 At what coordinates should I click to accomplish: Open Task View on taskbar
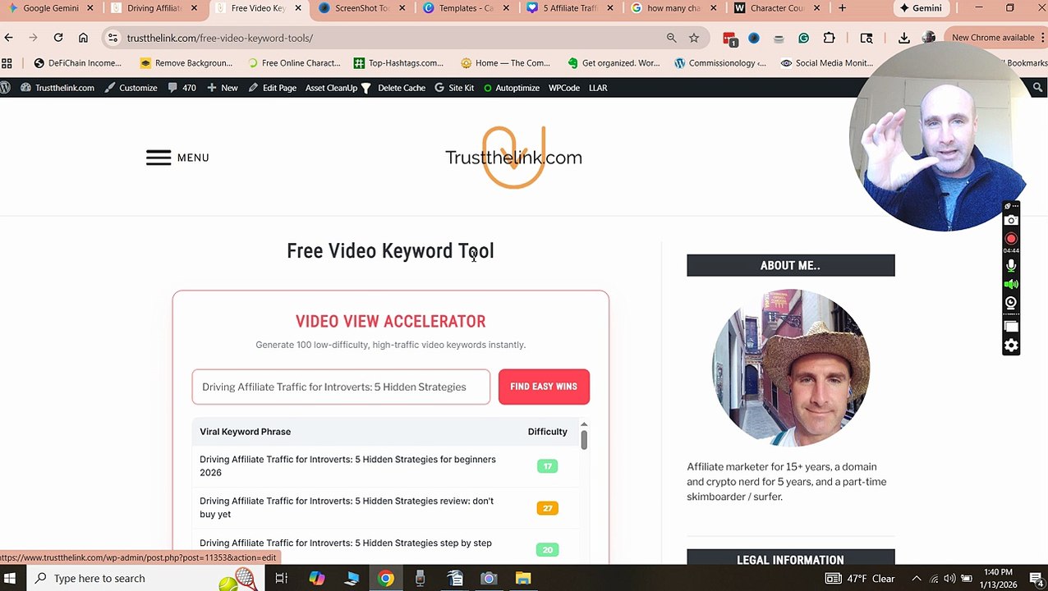point(281,579)
